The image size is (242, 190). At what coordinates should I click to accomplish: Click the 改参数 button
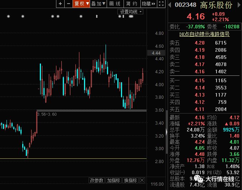pos(97,180)
